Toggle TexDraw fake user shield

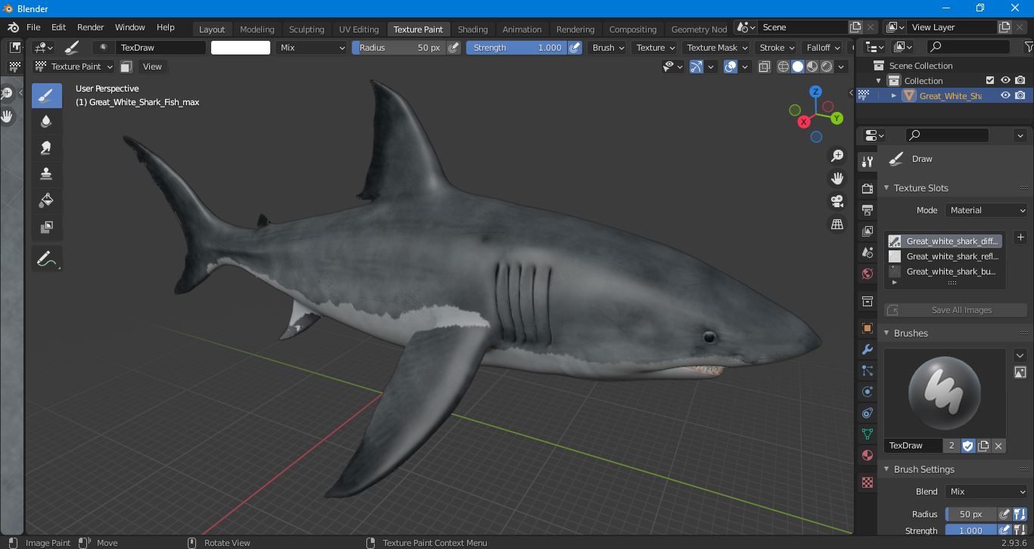(x=967, y=446)
